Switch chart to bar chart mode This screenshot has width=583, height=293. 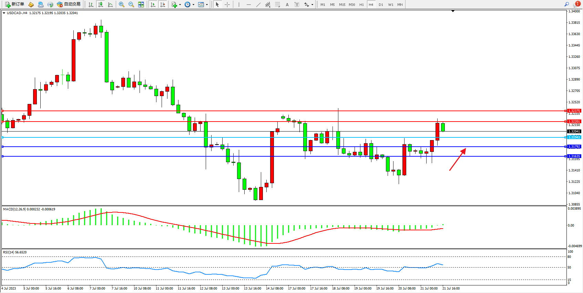tap(91, 4)
